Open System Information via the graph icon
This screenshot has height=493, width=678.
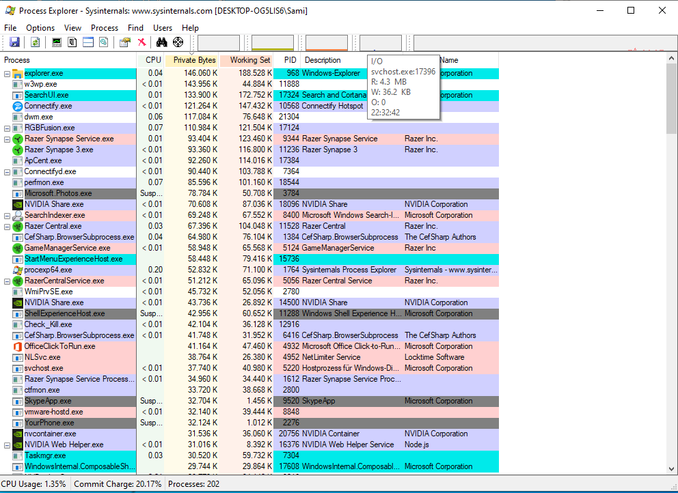click(57, 42)
